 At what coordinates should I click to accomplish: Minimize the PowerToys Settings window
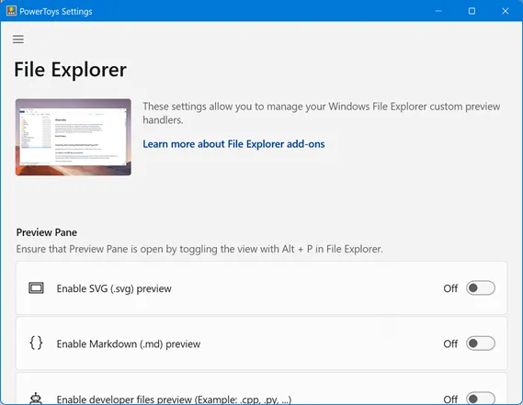click(438, 11)
